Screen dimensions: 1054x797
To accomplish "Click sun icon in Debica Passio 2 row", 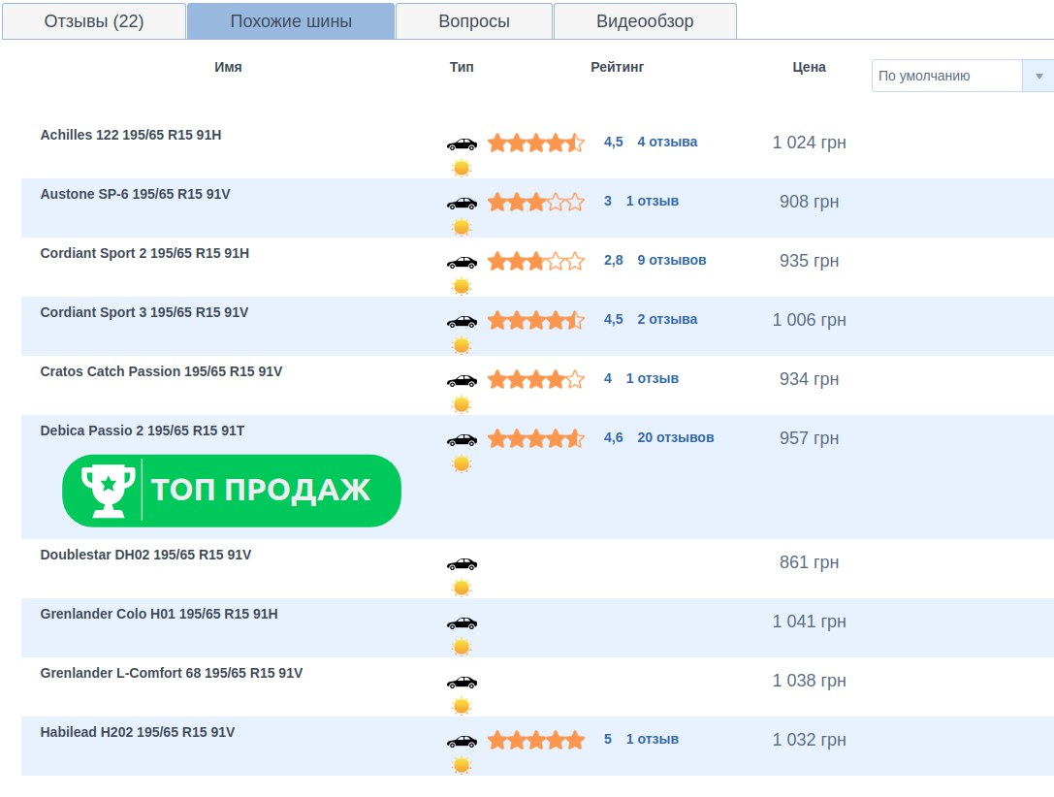I will tap(462, 463).
